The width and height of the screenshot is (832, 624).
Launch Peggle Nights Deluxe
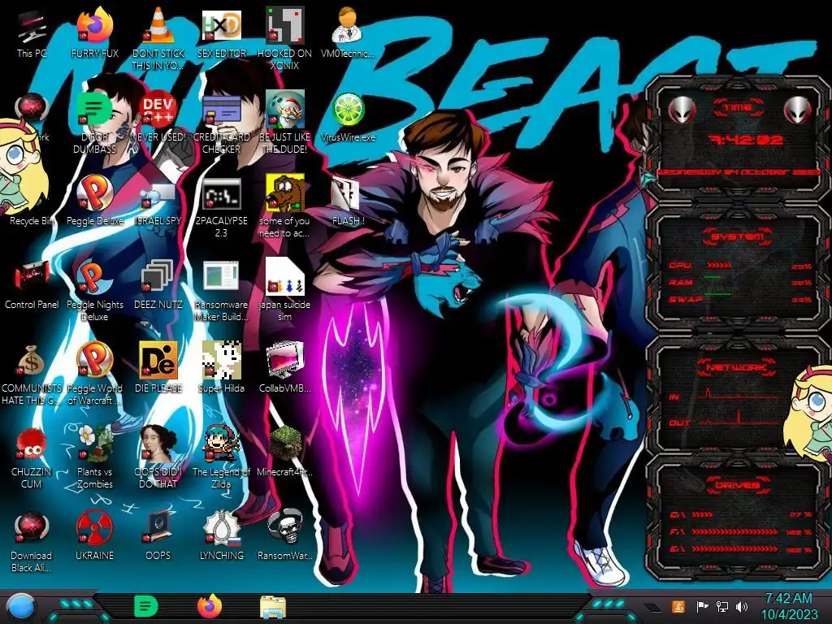pos(94,290)
